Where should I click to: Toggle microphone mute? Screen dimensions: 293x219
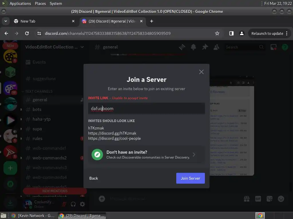[64, 204]
